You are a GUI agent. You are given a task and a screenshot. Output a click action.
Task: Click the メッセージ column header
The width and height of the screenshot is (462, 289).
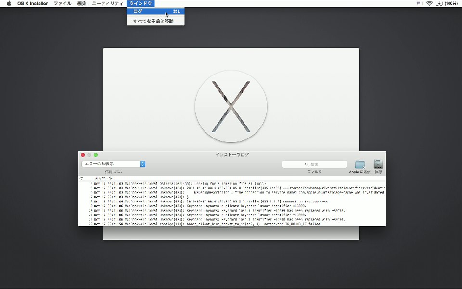click(103, 178)
